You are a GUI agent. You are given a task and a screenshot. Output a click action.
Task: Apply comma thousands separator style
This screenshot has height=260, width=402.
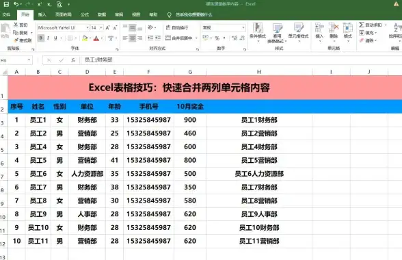tap(224, 38)
